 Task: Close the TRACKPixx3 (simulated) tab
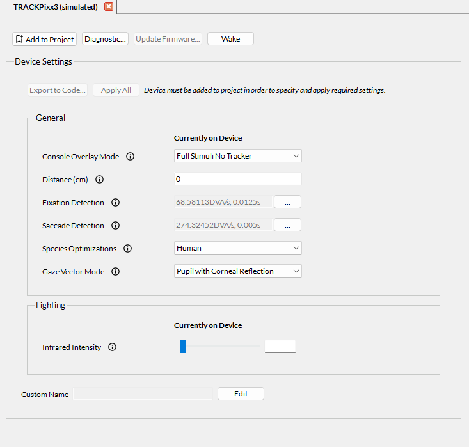click(108, 7)
